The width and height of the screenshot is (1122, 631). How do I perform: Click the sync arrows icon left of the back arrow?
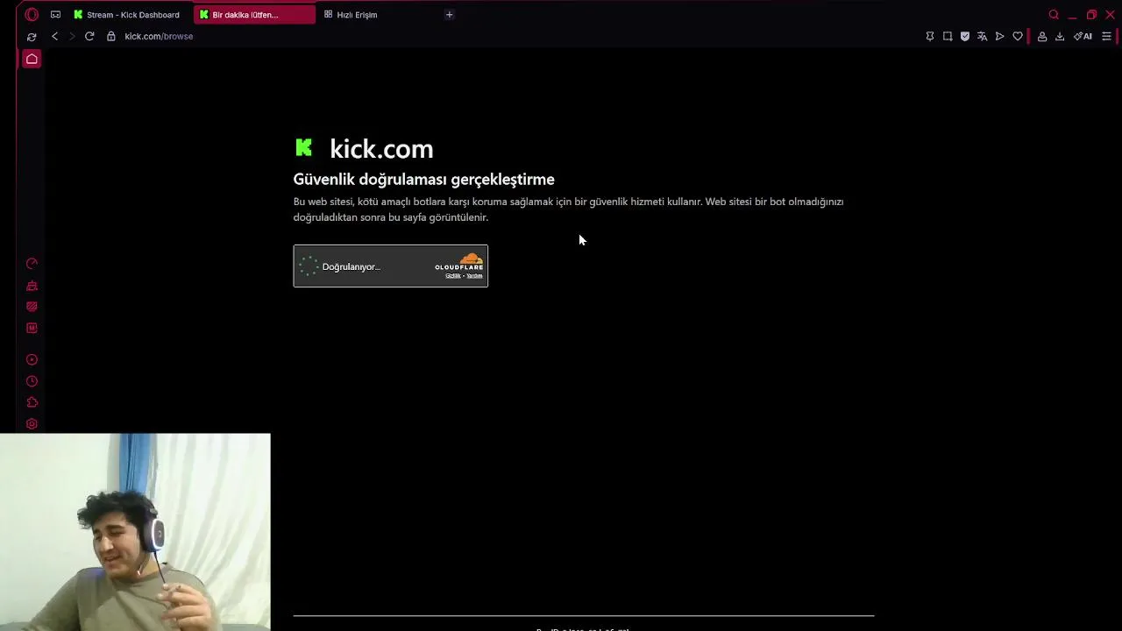[x=32, y=37]
